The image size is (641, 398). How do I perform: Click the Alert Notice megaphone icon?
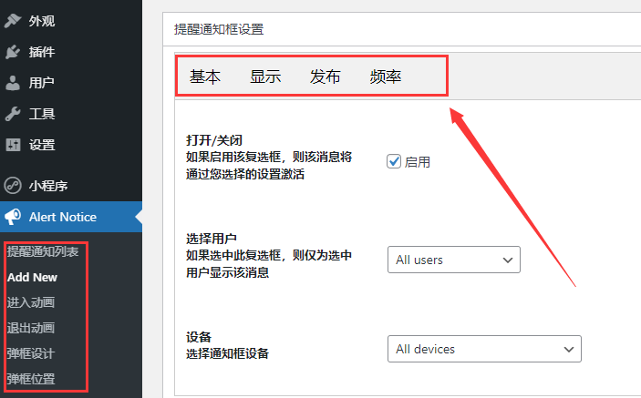coord(12,217)
